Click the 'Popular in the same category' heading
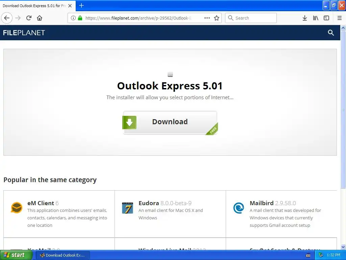The image size is (346, 260). pyautogui.click(x=50, y=180)
